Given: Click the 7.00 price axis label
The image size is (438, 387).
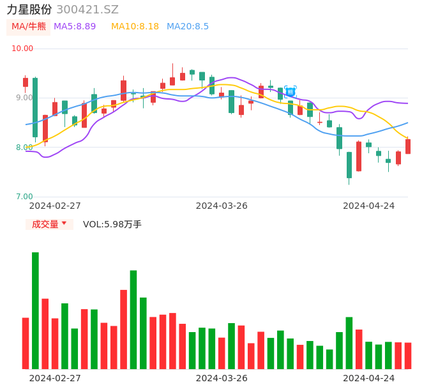Looking at the screenshot, I should click(25, 197).
